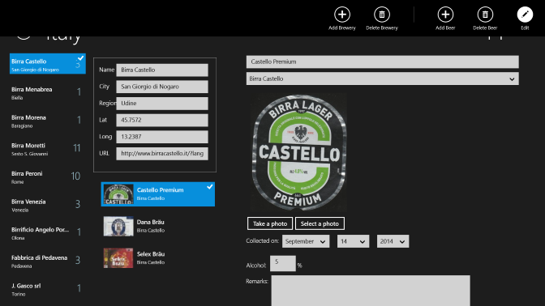
Task: Select Birra Morena brewery
Action: 48,121
